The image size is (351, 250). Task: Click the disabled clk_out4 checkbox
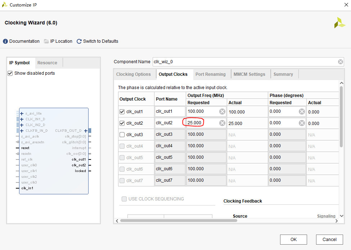[x=122, y=146]
